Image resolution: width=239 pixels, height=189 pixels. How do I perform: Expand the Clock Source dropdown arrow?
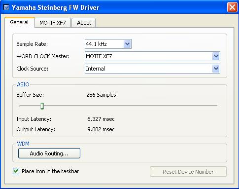[x=216, y=69]
